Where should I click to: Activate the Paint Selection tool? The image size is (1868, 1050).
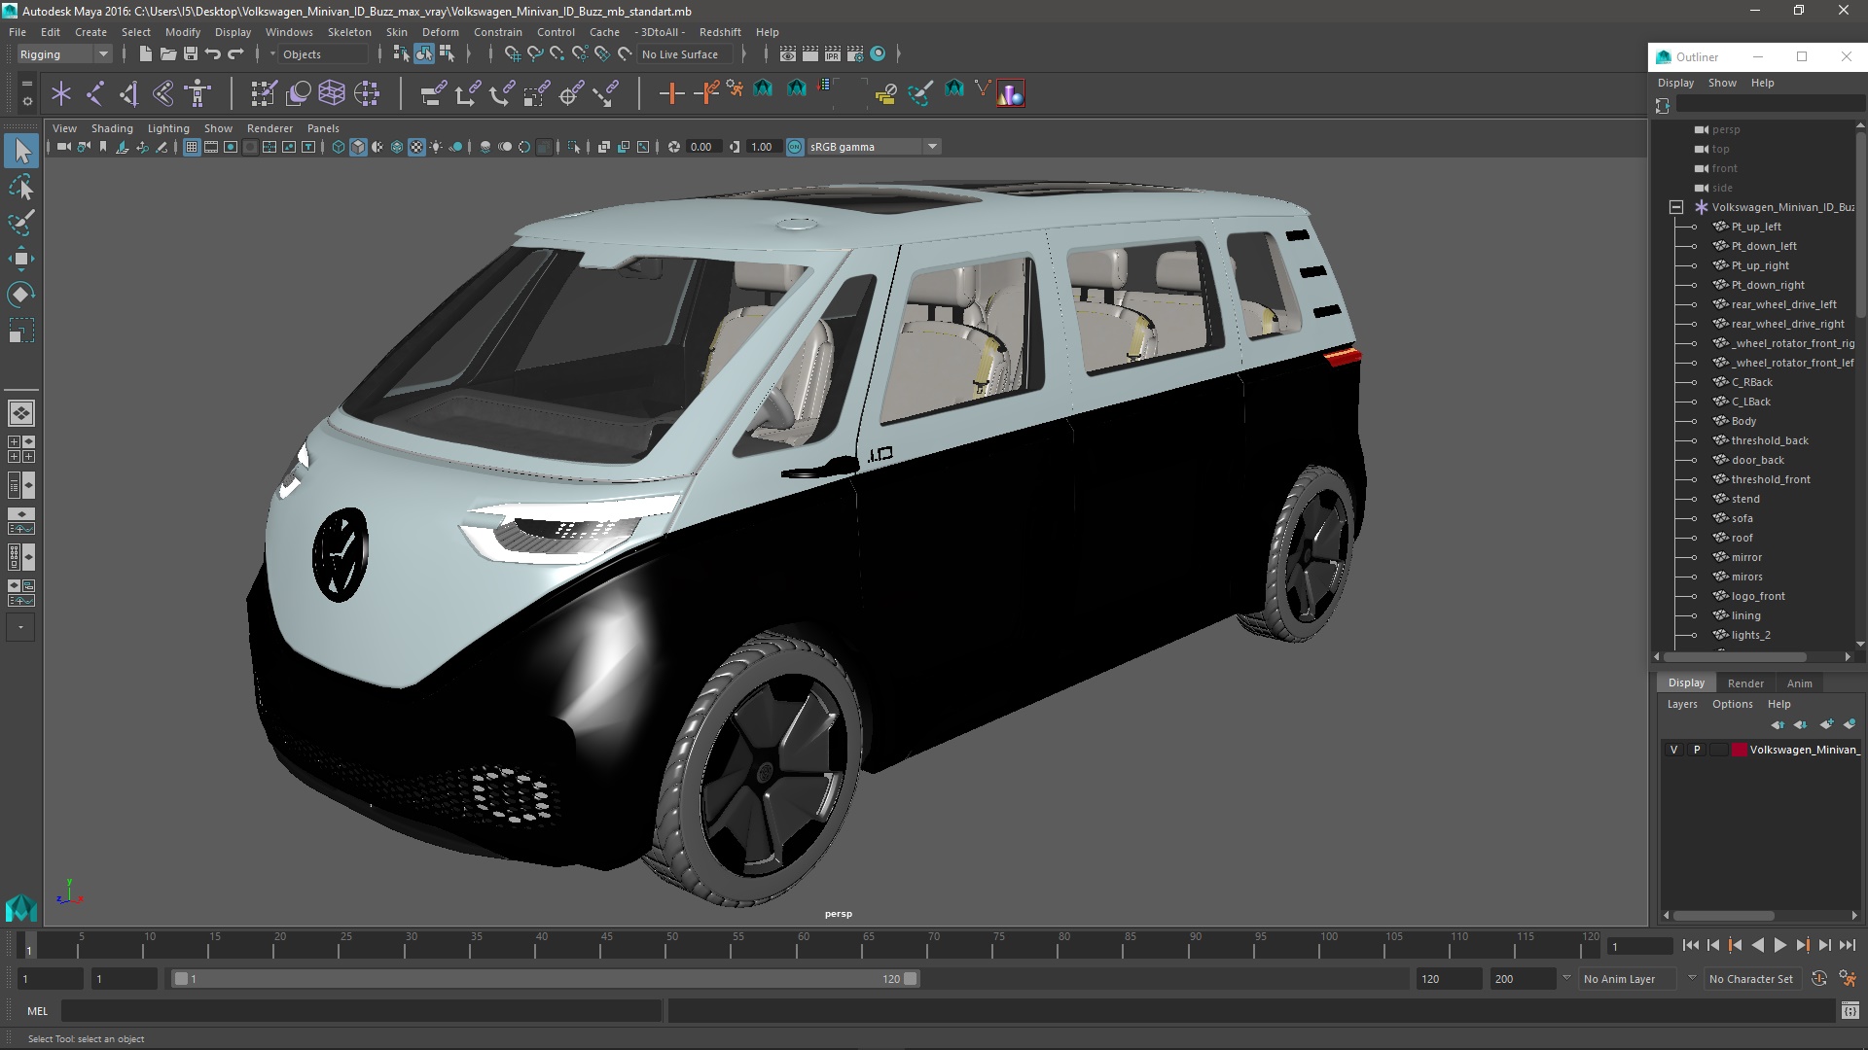click(21, 223)
